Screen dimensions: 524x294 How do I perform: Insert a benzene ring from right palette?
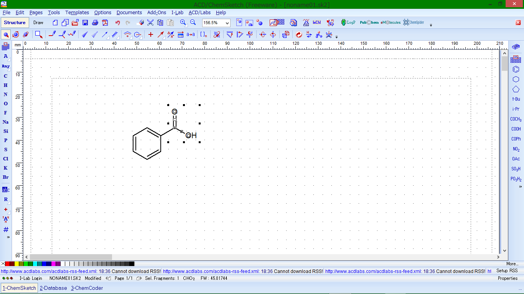(x=516, y=69)
